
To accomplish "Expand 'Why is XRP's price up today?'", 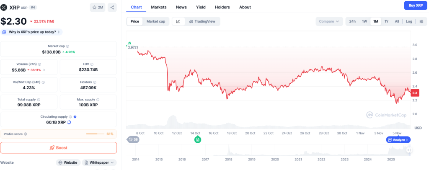I will pyautogui.click(x=32, y=32).
